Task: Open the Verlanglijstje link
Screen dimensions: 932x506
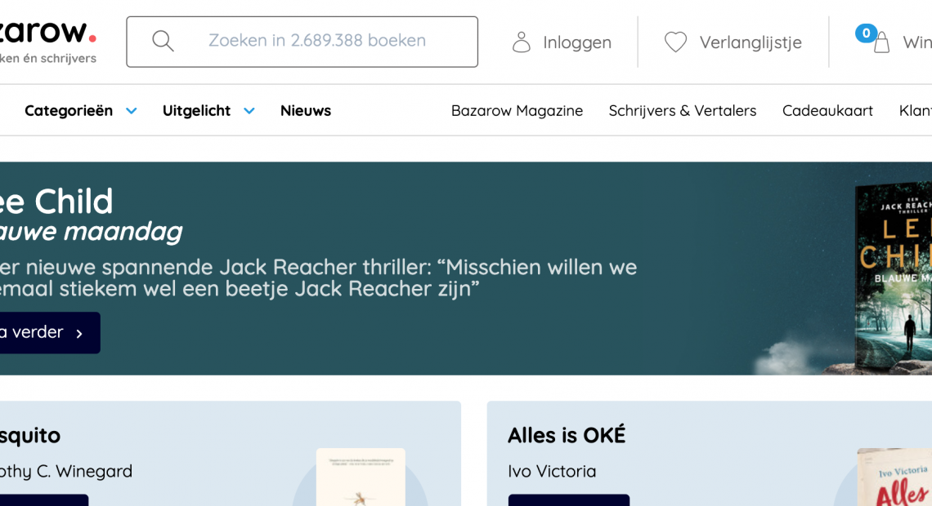Action: (751, 42)
